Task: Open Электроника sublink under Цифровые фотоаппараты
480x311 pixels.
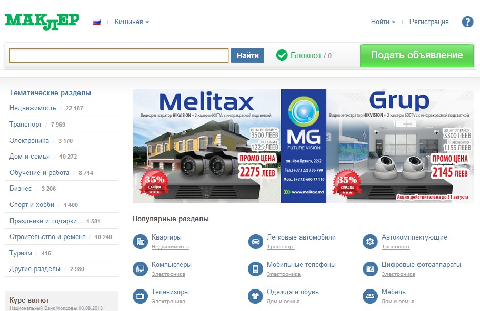Action: (x=398, y=274)
